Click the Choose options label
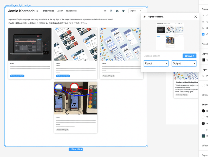This screenshot has width=208, height=157. [x=152, y=56]
